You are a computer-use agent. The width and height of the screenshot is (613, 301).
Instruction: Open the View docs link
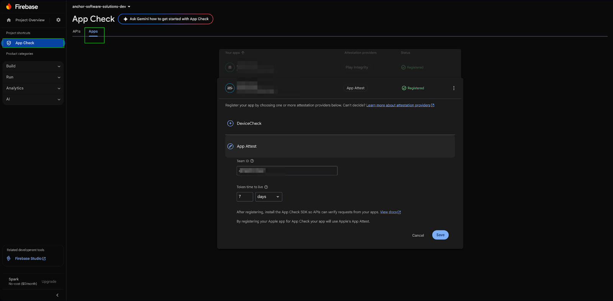pos(390,212)
